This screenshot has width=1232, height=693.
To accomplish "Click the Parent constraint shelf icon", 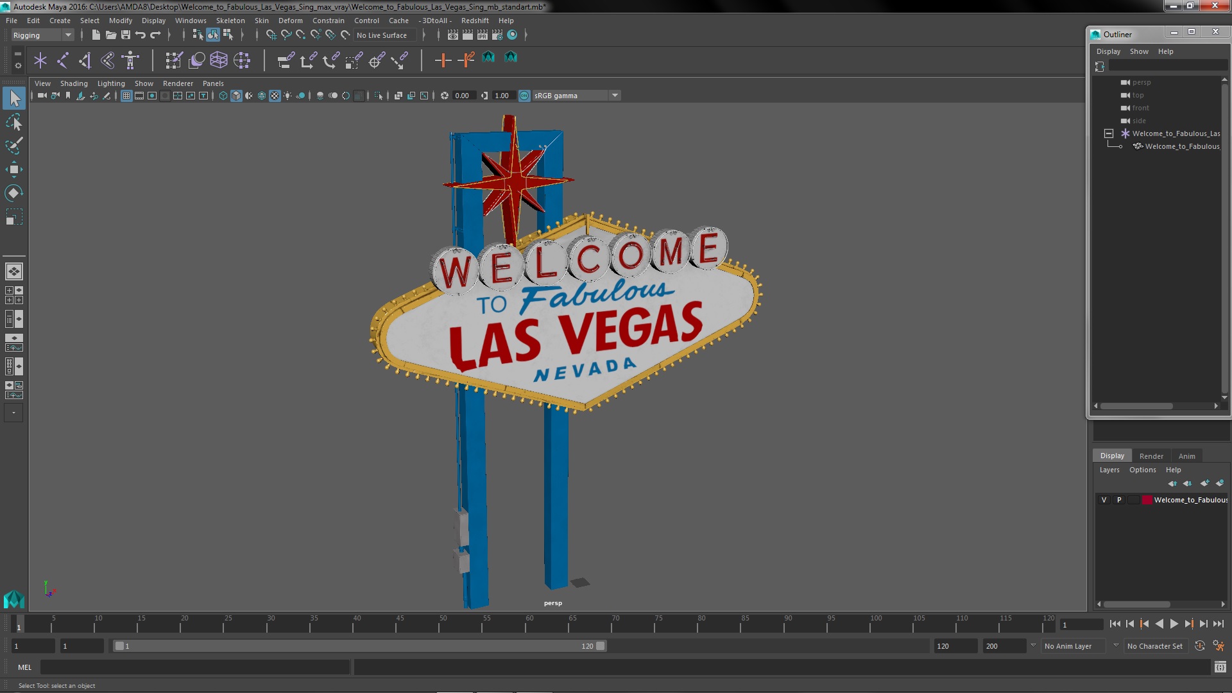I will [286, 60].
